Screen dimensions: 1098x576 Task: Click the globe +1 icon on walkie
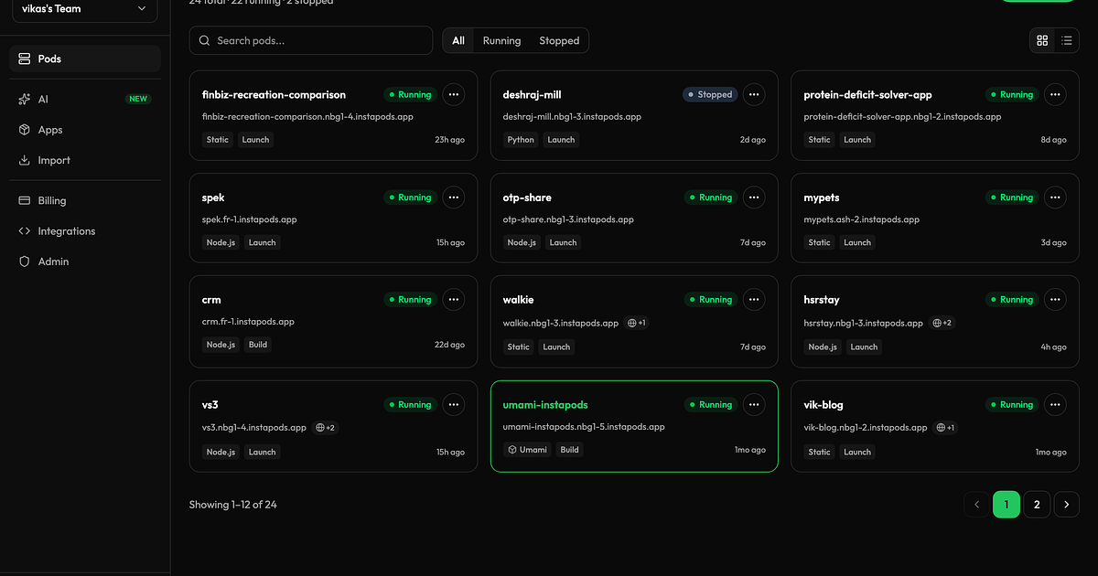tap(636, 323)
